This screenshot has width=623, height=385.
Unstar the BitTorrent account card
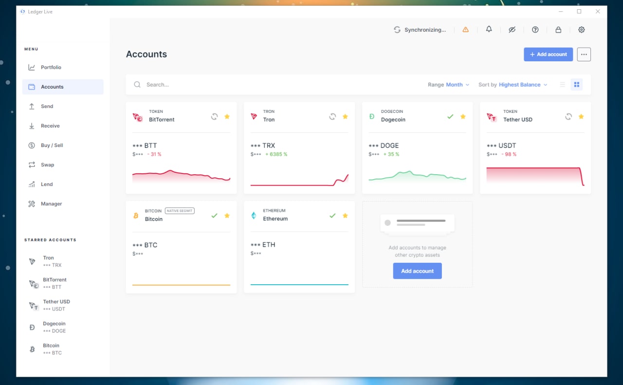[227, 116]
